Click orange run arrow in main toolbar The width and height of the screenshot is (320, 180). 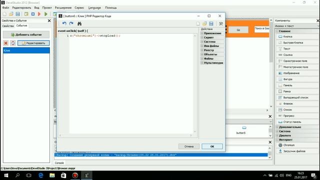click(x=39, y=14)
